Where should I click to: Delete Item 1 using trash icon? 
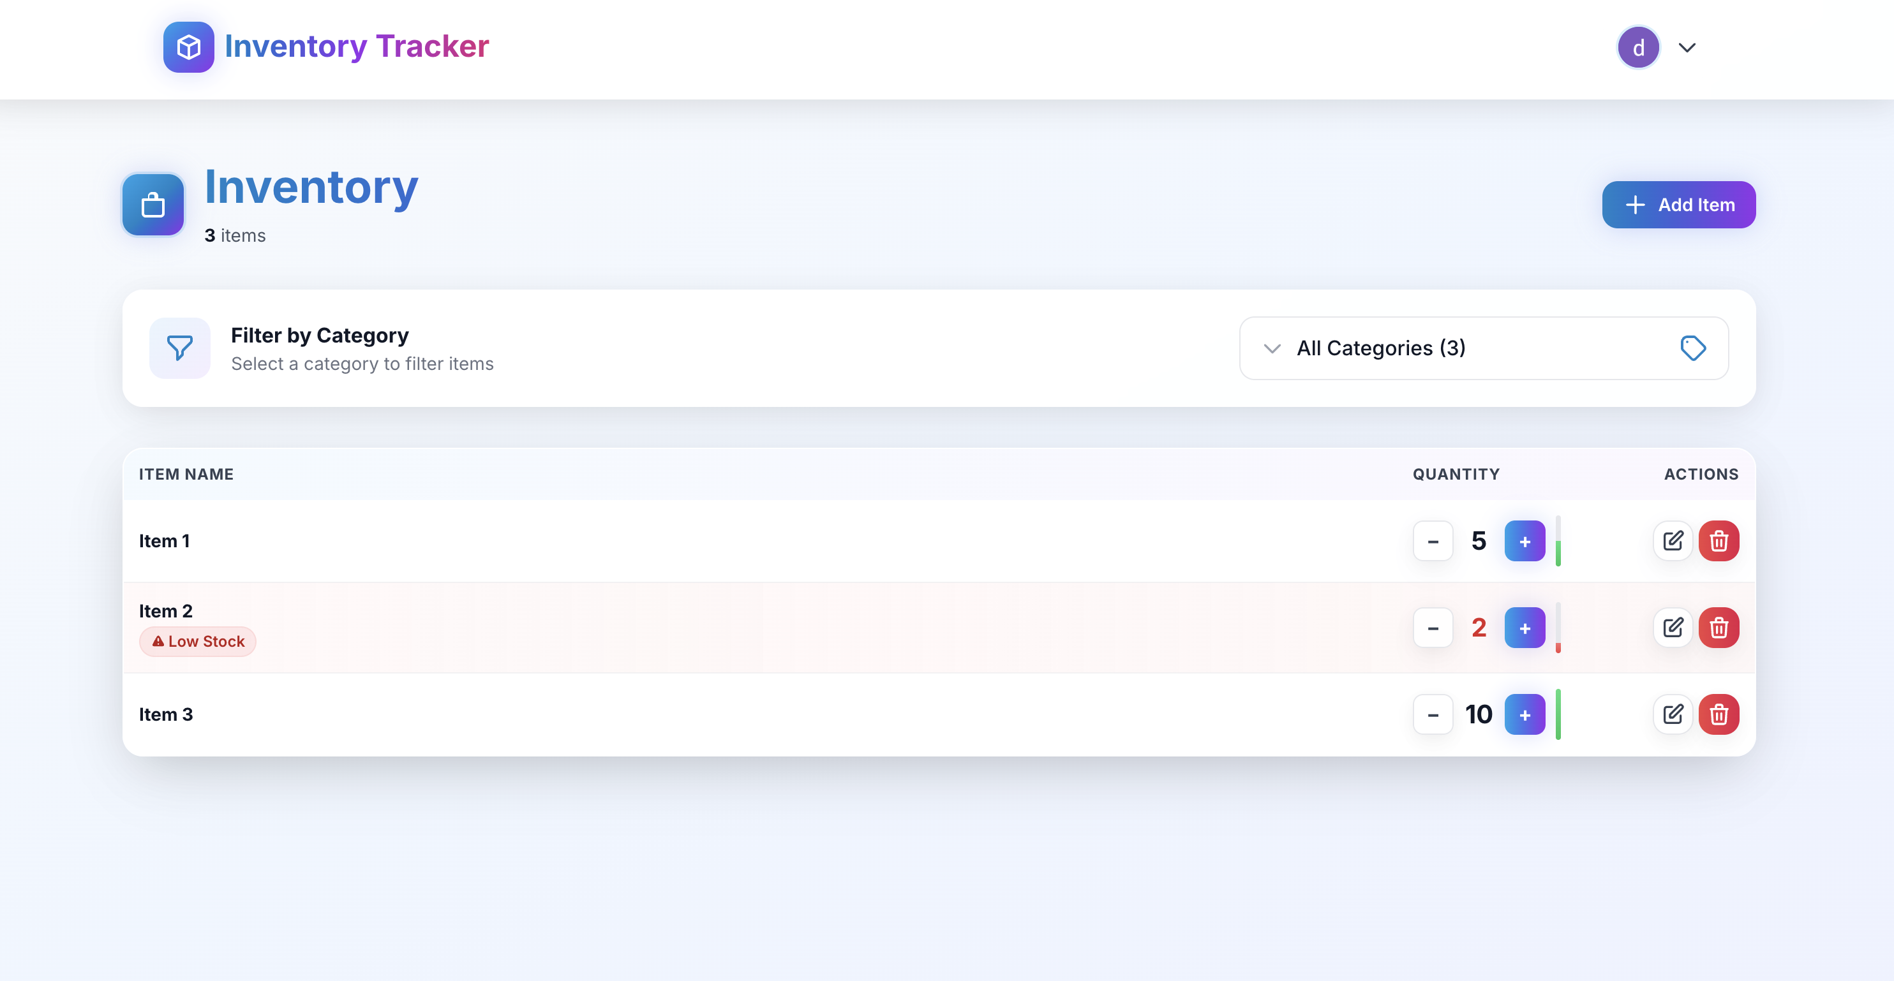tap(1719, 541)
